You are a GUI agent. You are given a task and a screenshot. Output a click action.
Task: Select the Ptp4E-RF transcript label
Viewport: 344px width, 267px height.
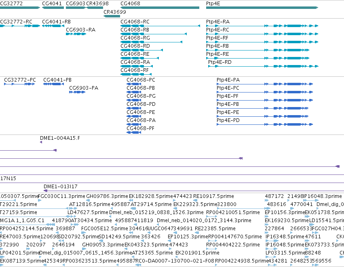[x=217, y=38]
